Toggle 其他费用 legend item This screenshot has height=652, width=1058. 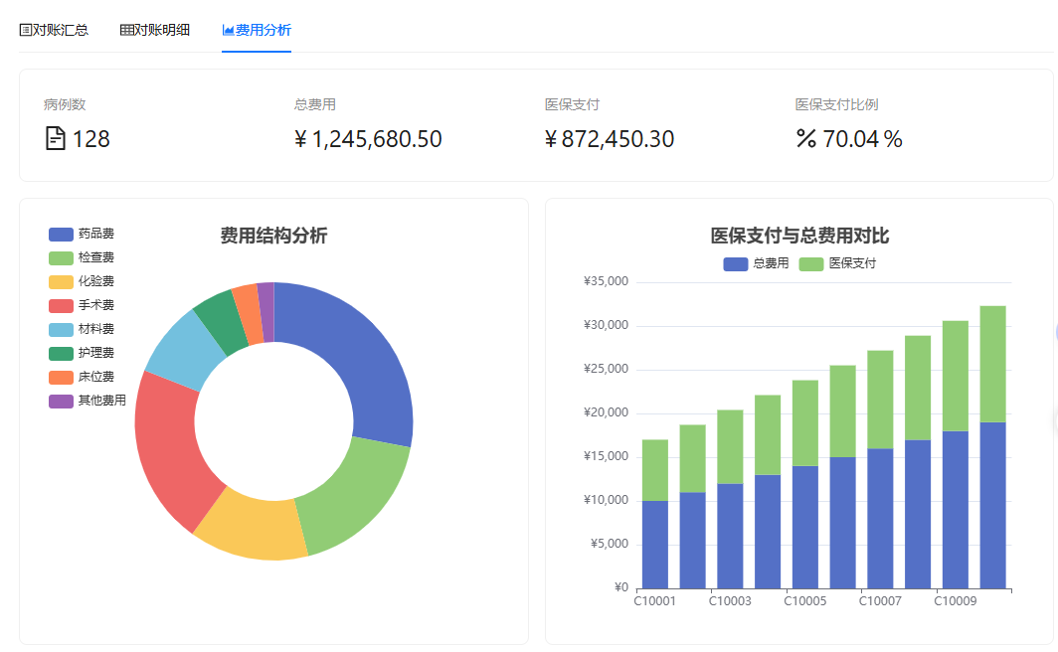(88, 401)
